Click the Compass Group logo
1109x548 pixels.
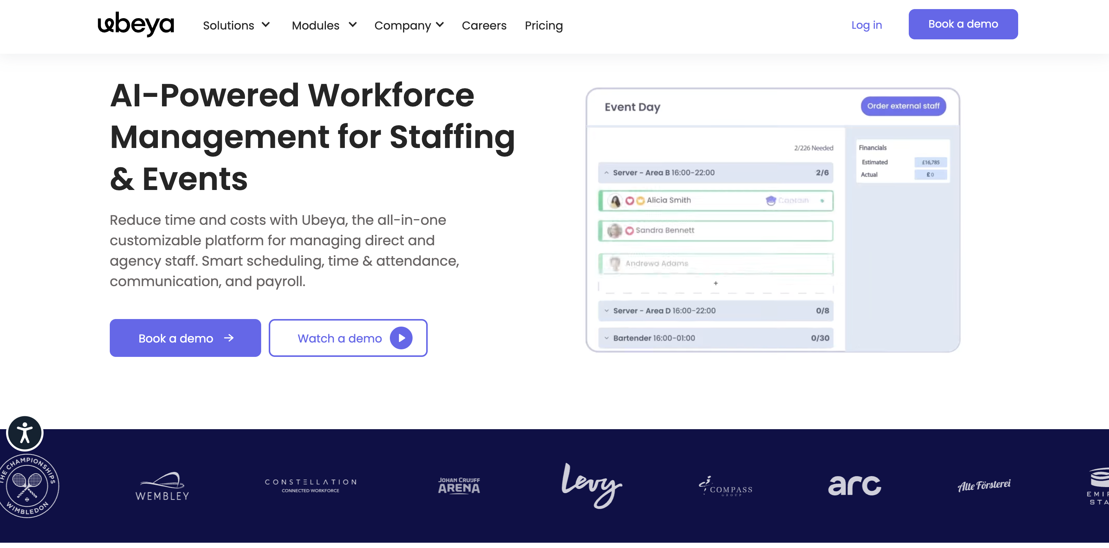tap(726, 486)
